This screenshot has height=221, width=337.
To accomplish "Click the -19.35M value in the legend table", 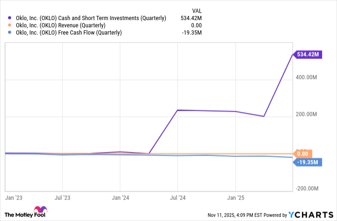I will tap(192, 33).
